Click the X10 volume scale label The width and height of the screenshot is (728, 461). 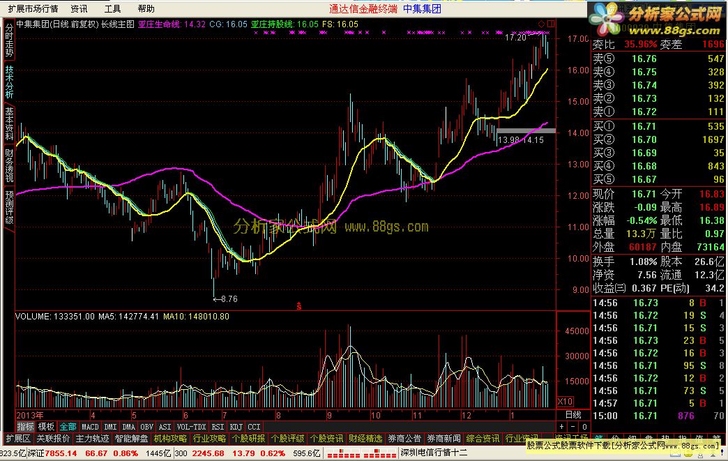coord(565,402)
